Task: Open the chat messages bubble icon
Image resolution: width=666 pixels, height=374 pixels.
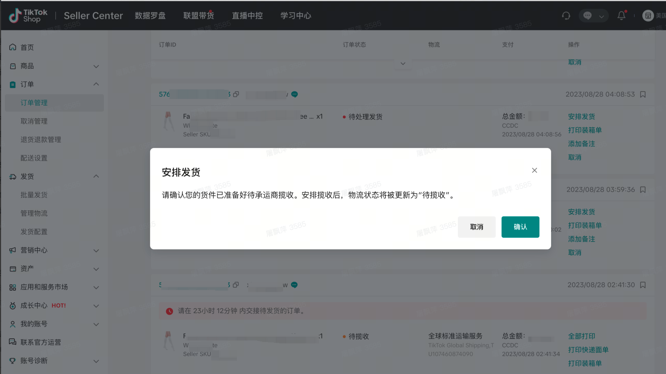Action: click(587, 16)
